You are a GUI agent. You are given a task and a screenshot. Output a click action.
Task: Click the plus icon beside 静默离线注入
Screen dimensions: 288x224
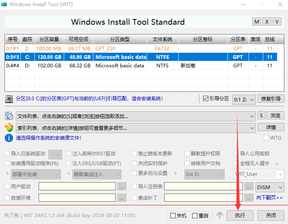point(69,174)
